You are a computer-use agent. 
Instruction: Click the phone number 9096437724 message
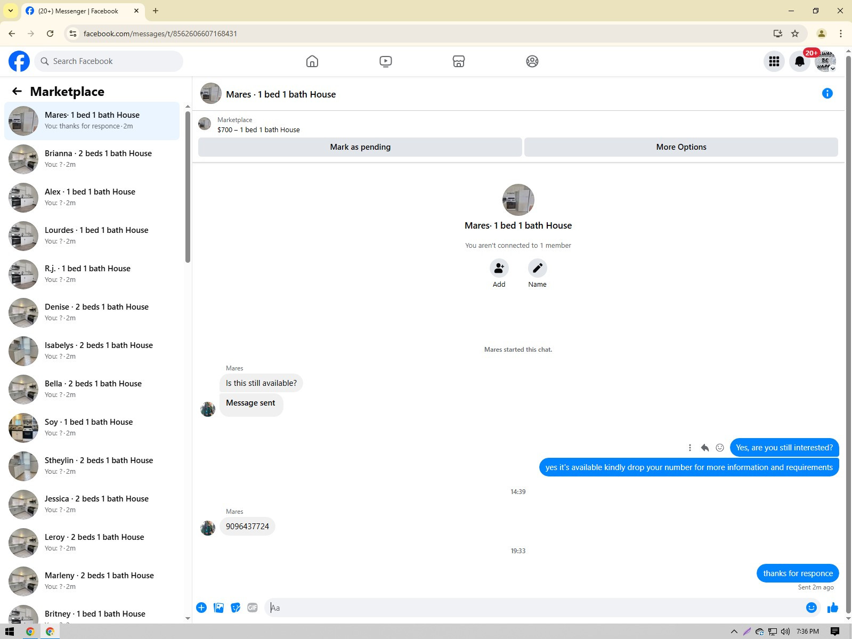coord(247,527)
